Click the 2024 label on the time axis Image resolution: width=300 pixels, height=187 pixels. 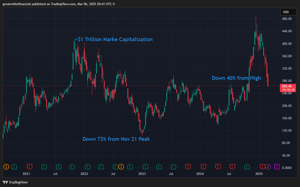click(200, 174)
